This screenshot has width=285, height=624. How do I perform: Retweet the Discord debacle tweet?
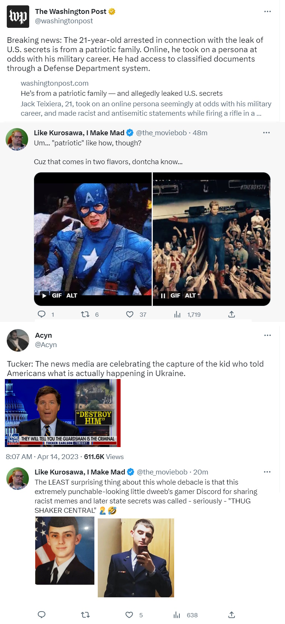click(x=85, y=615)
